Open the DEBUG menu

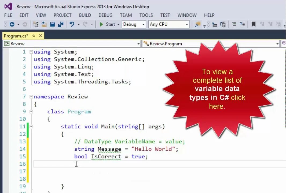coord(105,15)
